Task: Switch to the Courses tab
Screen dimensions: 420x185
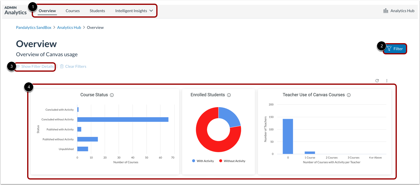Action: pyautogui.click(x=72, y=11)
